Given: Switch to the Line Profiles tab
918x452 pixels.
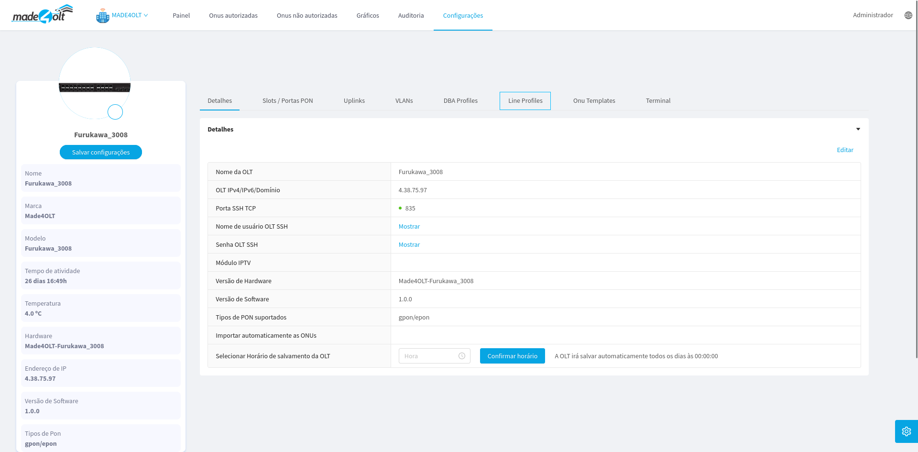Looking at the screenshot, I should click(x=525, y=101).
